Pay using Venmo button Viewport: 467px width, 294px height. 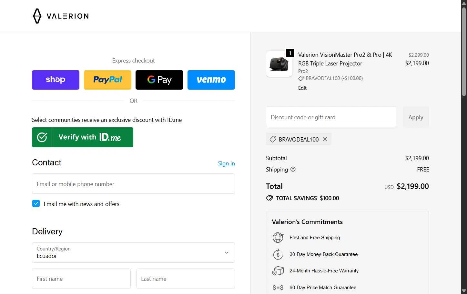[211, 80]
